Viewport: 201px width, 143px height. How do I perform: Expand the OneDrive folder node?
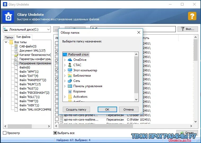[x=65, y=60]
